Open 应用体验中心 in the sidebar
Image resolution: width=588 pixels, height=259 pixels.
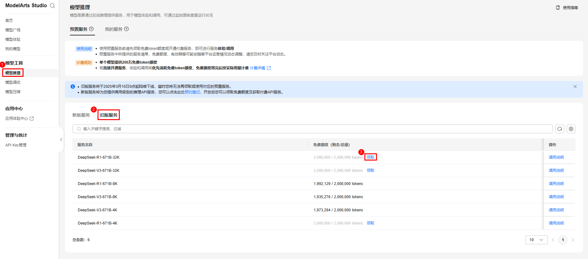coord(17,119)
